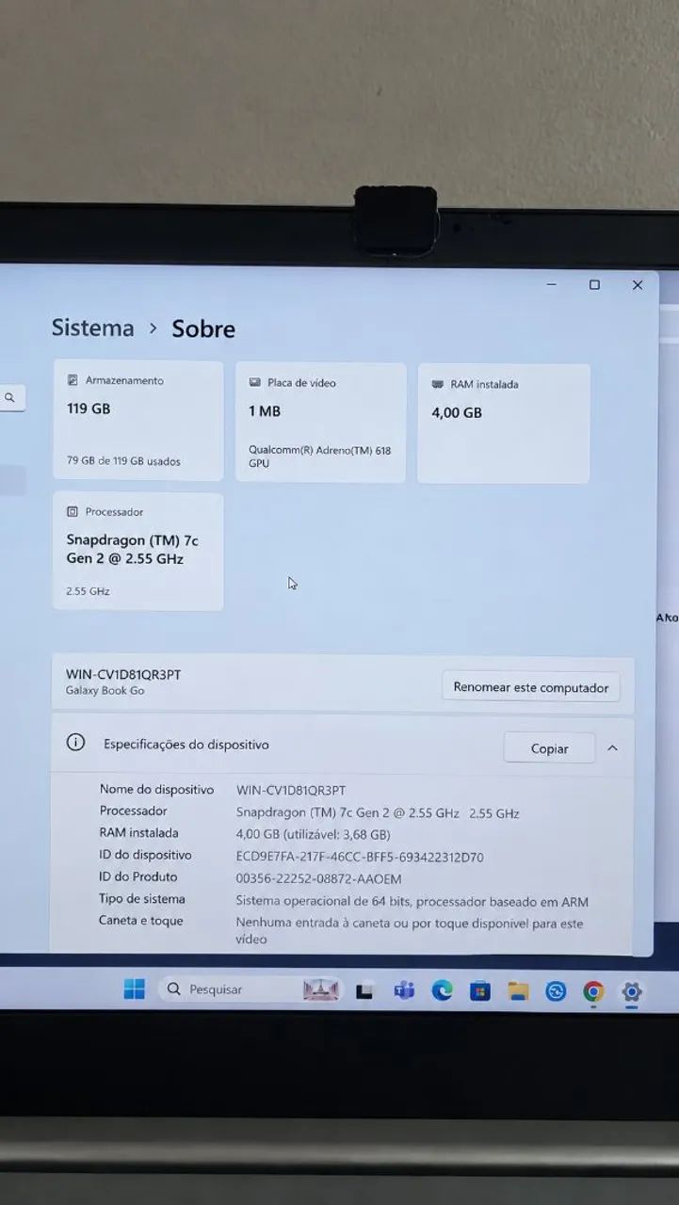
Task: Click the Placa de vídeo icon
Action: click(254, 383)
